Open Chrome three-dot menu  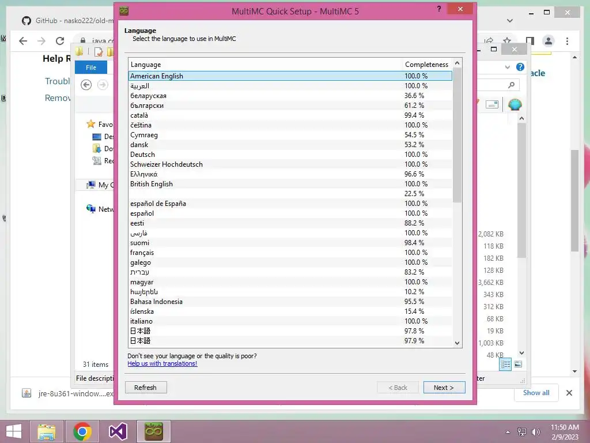[567, 41]
